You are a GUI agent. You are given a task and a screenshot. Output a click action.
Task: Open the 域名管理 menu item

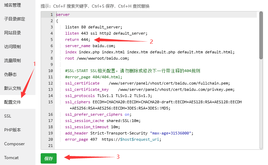(x=13, y=5)
